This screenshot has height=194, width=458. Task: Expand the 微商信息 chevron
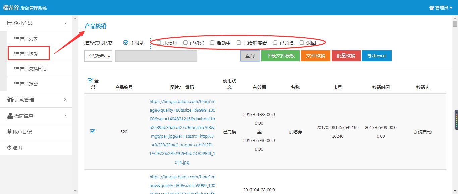pyautogui.click(x=65, y=116)
